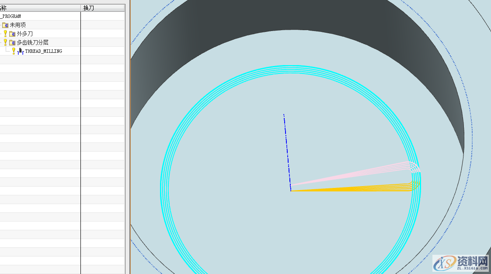Click the THREAD_MILLING operation icon
Viewport: 491px width, 274px height.
21,51
